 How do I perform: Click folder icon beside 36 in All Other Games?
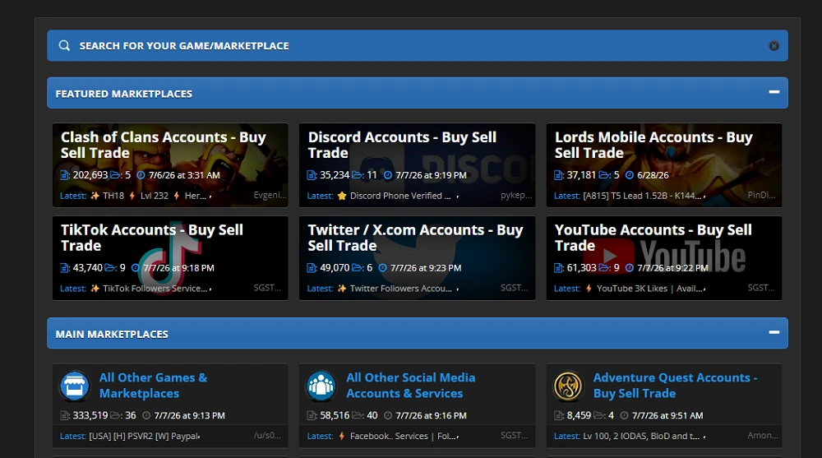(x=115, y=415)
